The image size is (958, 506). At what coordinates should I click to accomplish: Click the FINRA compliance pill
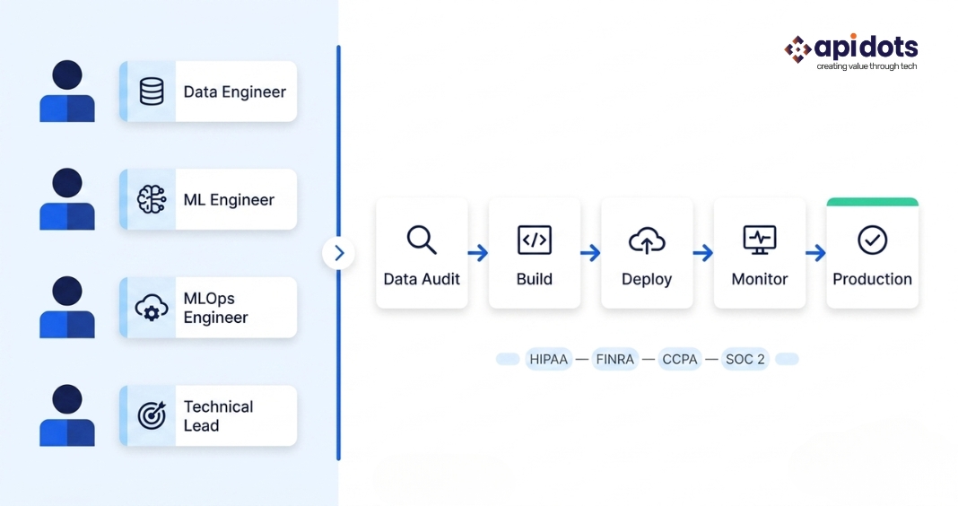pyautogui.click(x=615, y=360)
